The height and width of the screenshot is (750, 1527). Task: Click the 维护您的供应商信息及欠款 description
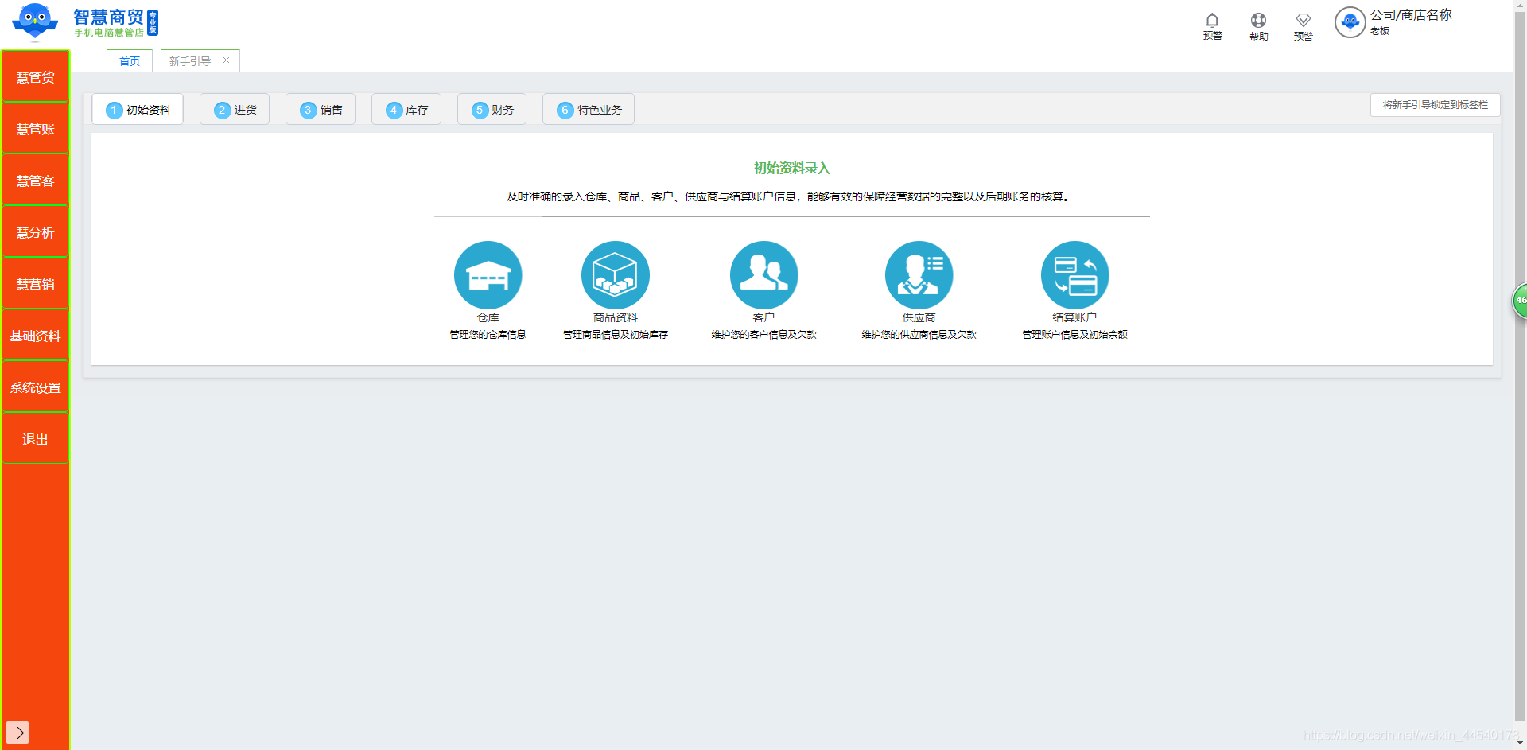click(x=919, y=335)
